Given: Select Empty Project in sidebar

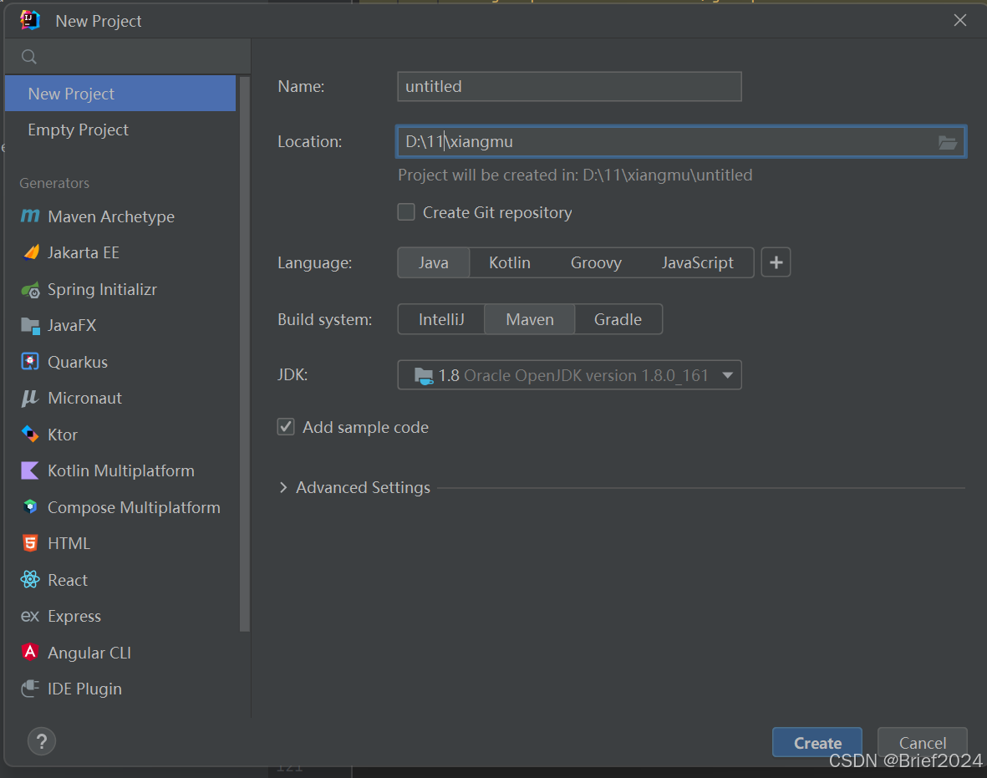Looking at the screenshot, I should pyautogui.click(x=120, y=130).
